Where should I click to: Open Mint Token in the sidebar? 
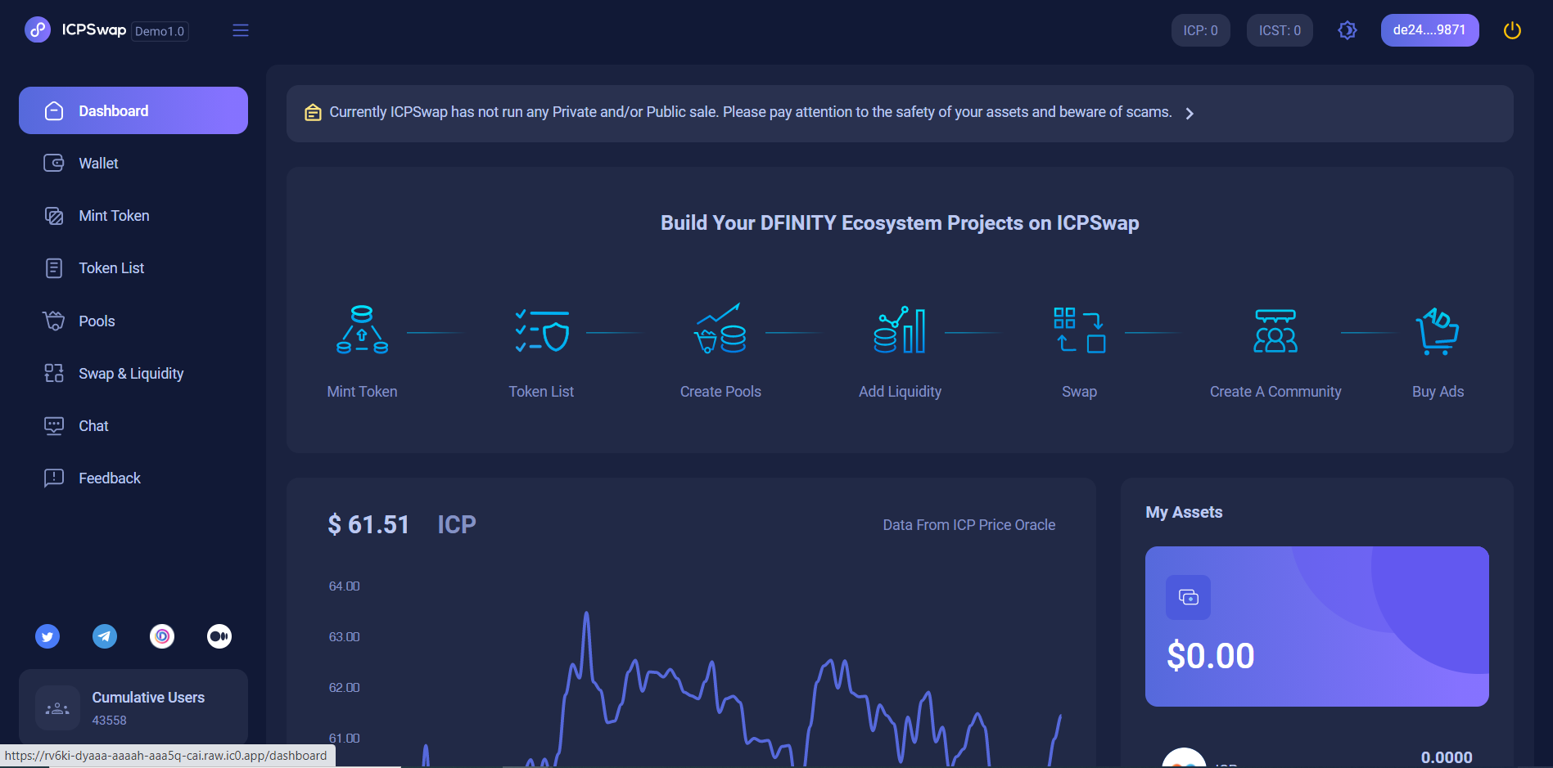pyautogui.click(x=133, y=216)
